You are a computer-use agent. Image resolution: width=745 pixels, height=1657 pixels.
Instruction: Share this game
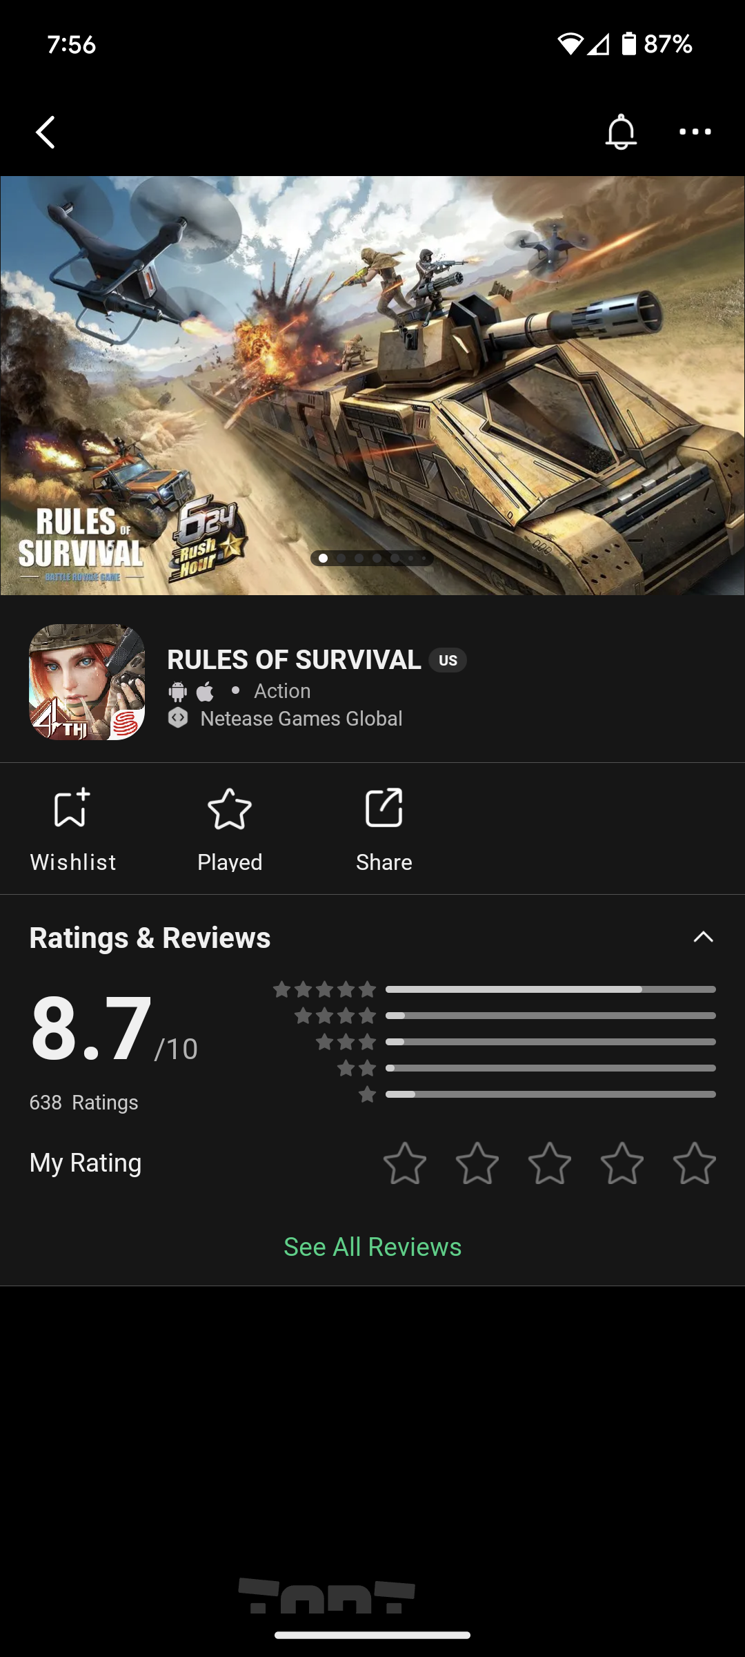384,829
